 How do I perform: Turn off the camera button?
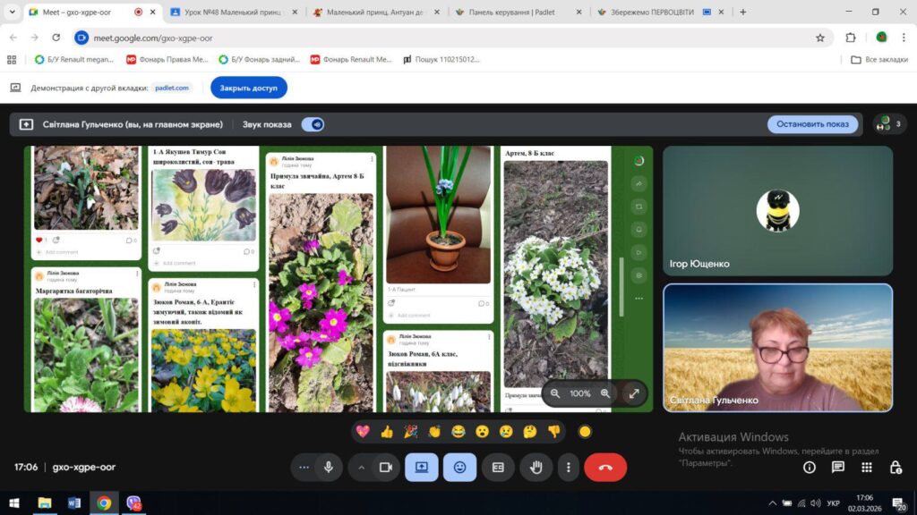point(385,467)
